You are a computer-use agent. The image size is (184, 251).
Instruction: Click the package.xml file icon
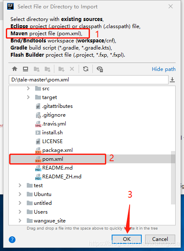point(38,150)
